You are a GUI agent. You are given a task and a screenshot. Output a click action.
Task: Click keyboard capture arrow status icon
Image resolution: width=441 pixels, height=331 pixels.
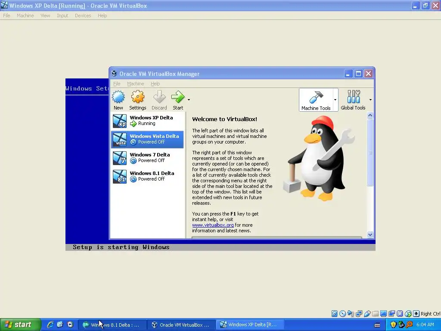416,314
